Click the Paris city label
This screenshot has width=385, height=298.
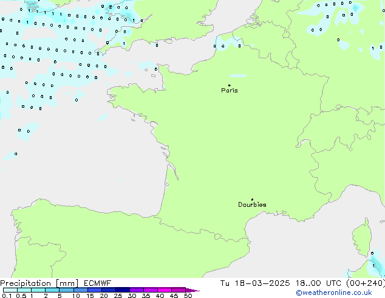(x=230, y=90)
